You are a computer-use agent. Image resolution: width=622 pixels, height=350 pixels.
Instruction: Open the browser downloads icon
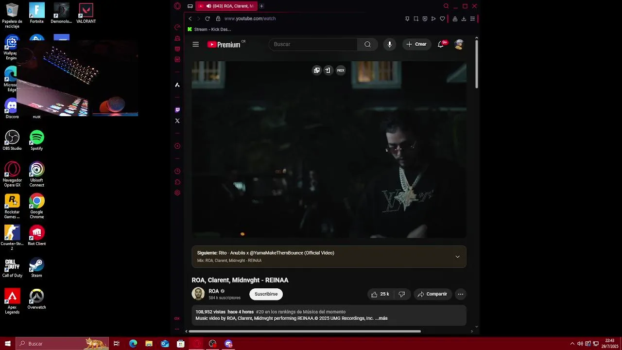tap(464, 18)
